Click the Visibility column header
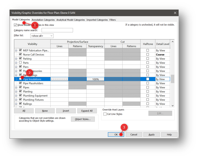 click(x=32, y=44)
